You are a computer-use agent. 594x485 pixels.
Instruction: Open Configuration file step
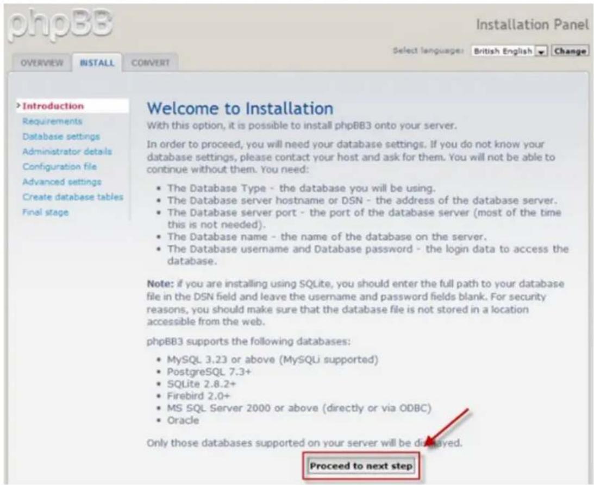(x=59, y=167)
